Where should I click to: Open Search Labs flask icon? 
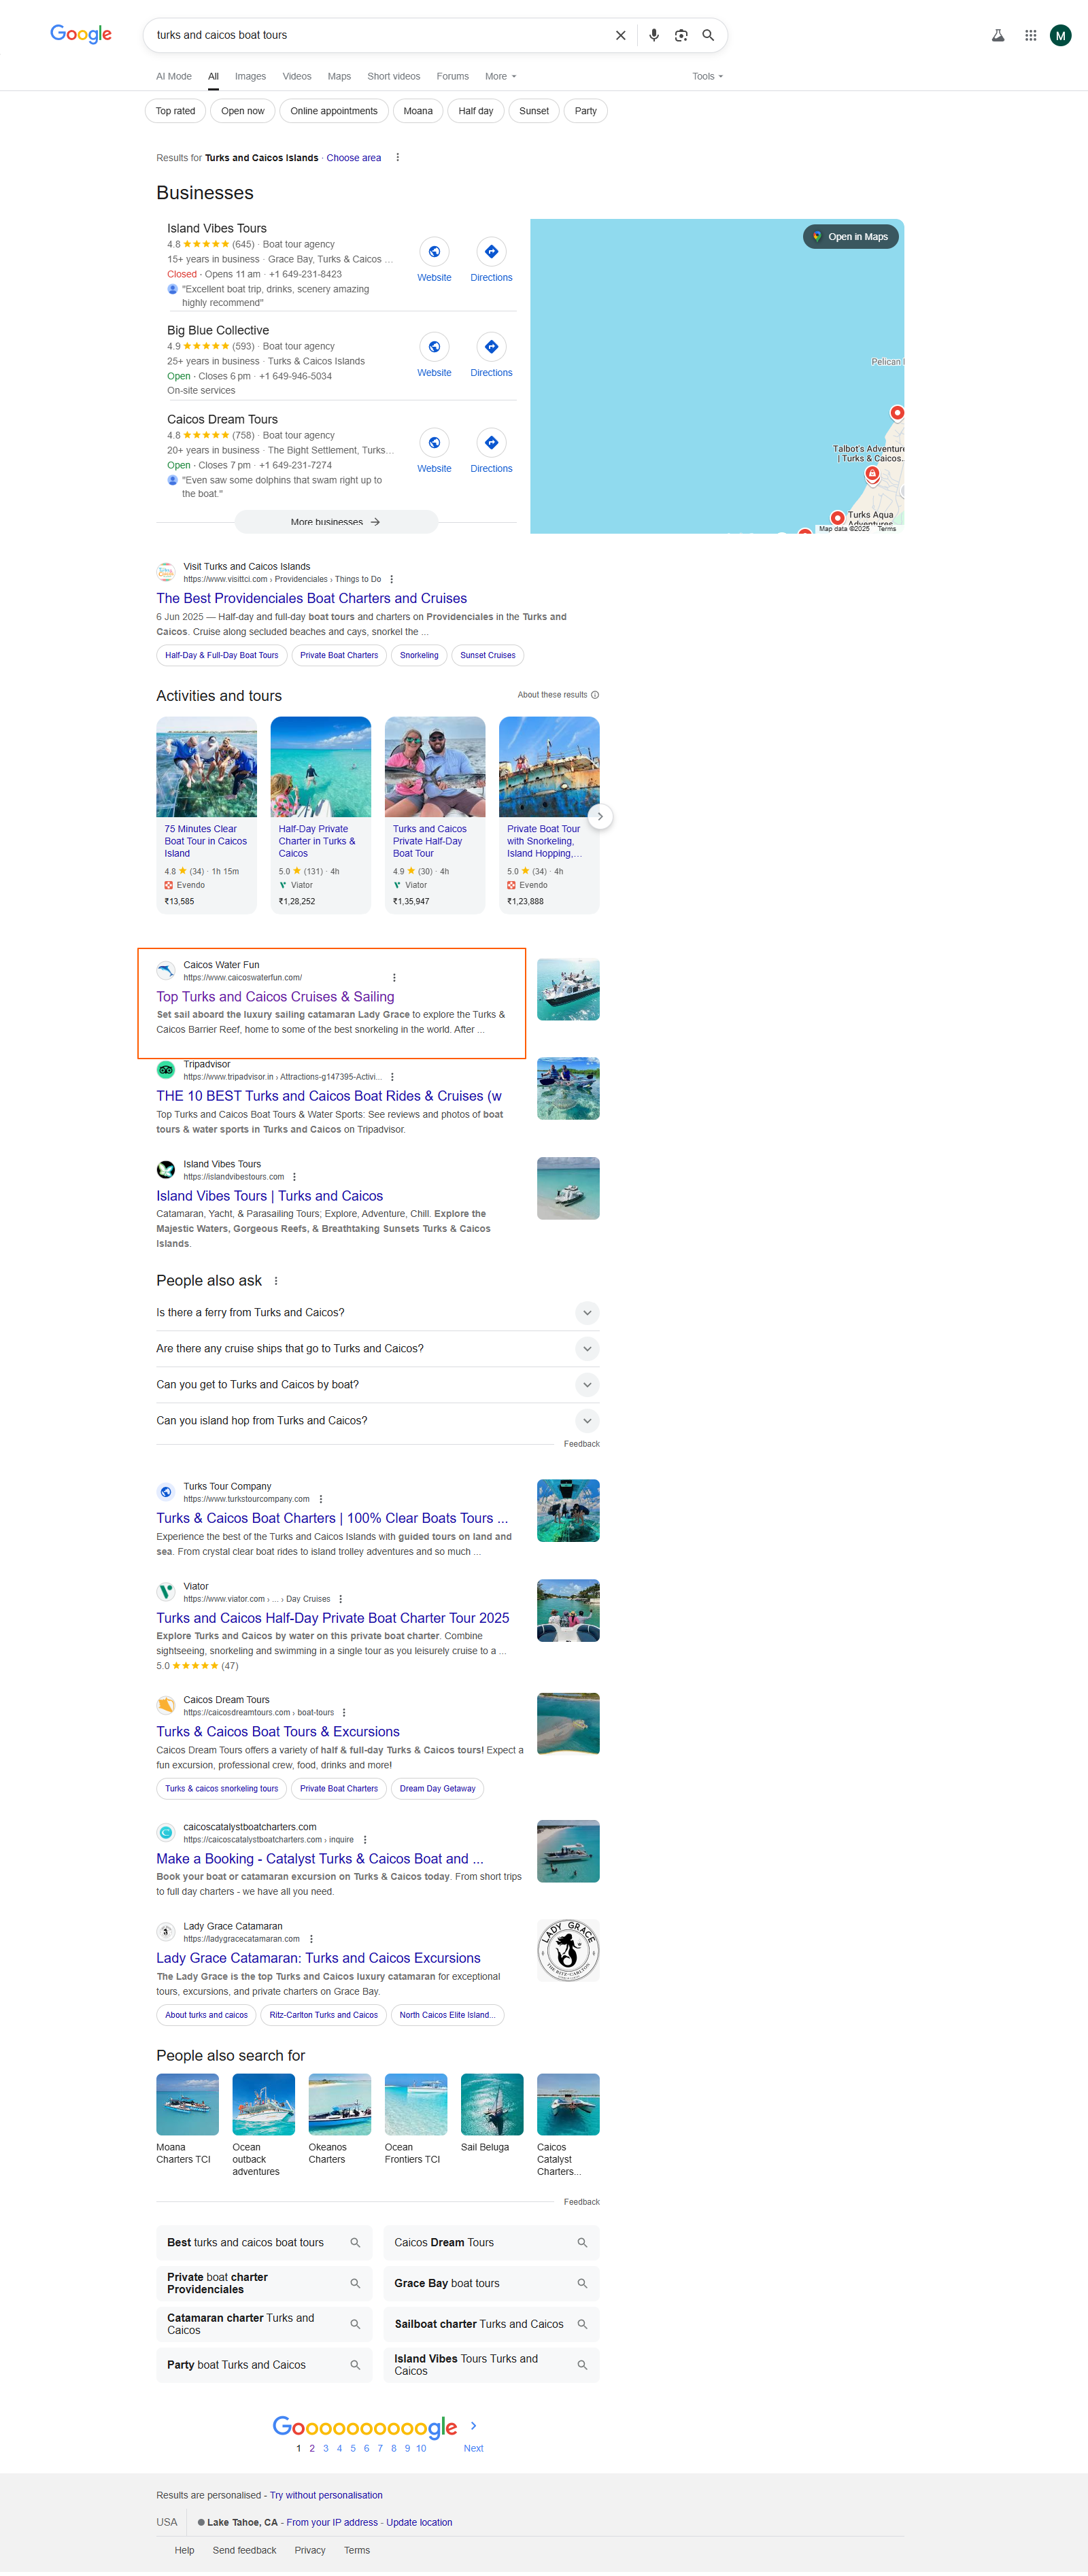pyautogui.click(x=998, y=35)
